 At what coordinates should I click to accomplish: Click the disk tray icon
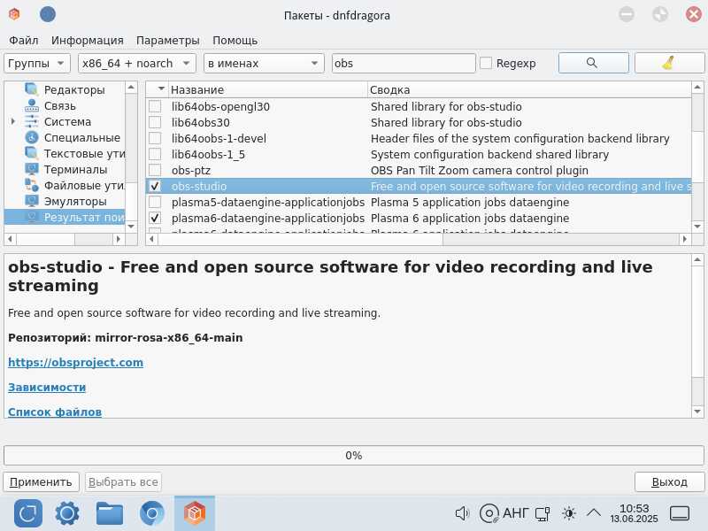click(x=489, y=513)
